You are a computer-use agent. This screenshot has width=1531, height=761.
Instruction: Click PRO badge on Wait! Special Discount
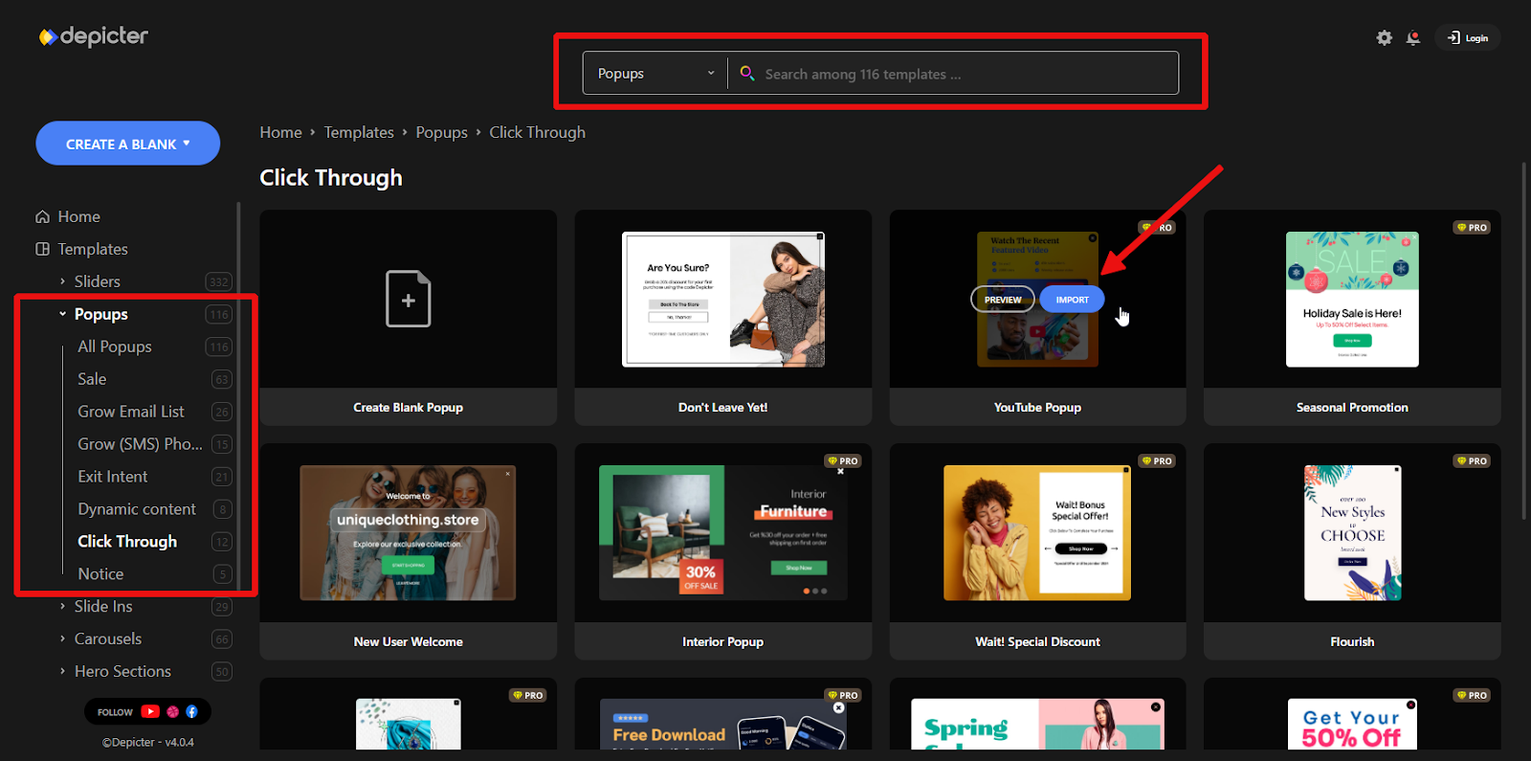tap(1157, 460)
